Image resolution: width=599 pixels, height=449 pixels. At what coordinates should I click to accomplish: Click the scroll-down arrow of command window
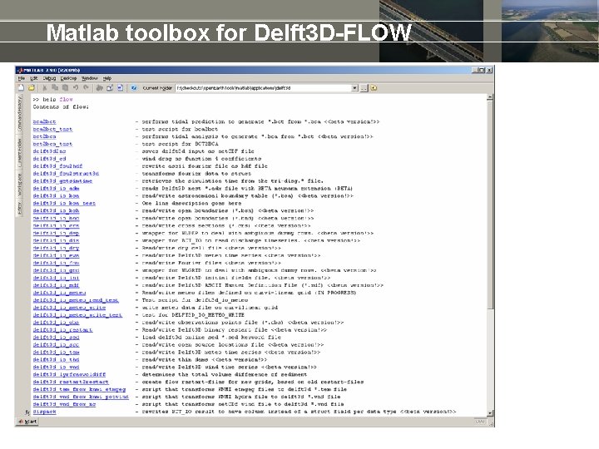tap(490, 413)
